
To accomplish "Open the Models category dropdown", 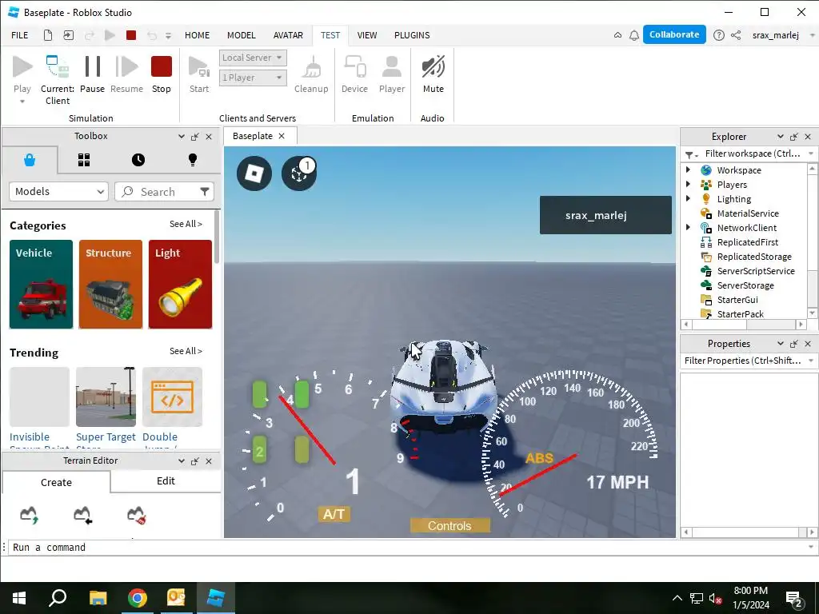I will click(58, 192).
